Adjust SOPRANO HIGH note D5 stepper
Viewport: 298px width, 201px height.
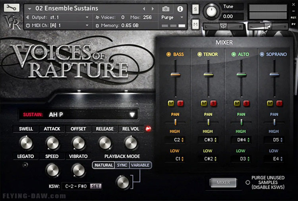click(281, 140)
